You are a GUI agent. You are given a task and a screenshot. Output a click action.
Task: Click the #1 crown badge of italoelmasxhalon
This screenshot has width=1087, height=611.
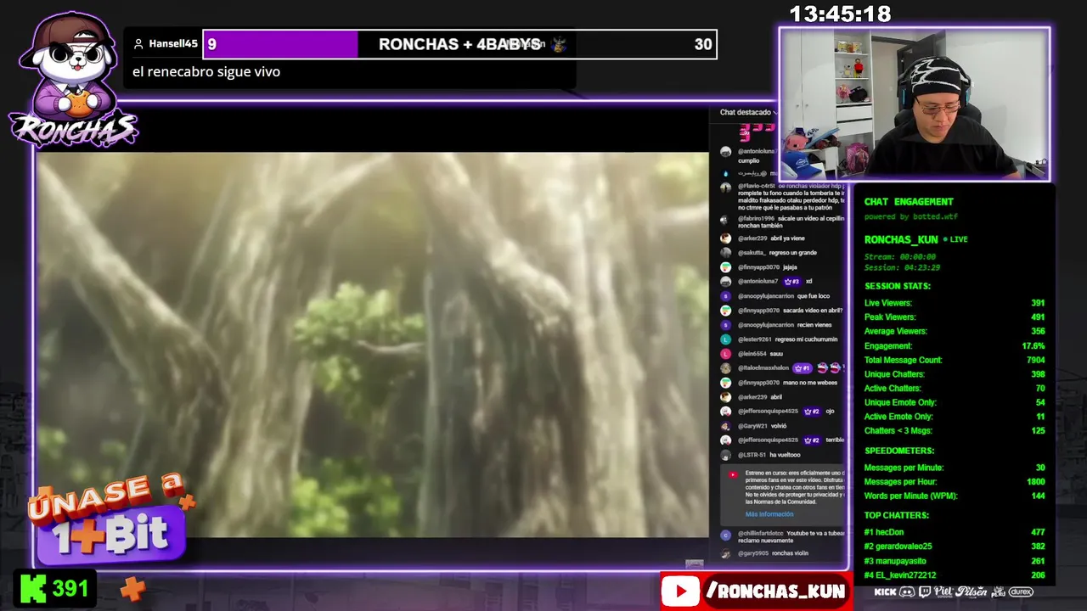802,368
